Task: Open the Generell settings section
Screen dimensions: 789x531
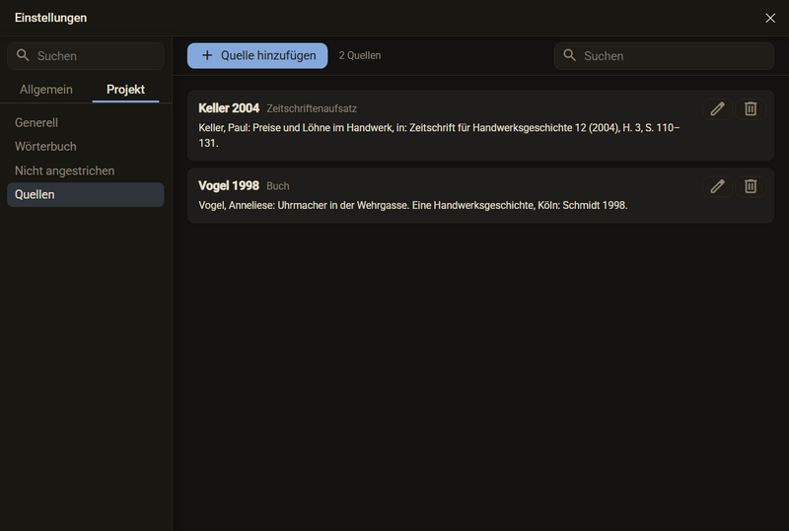Action: coord(86,123)
